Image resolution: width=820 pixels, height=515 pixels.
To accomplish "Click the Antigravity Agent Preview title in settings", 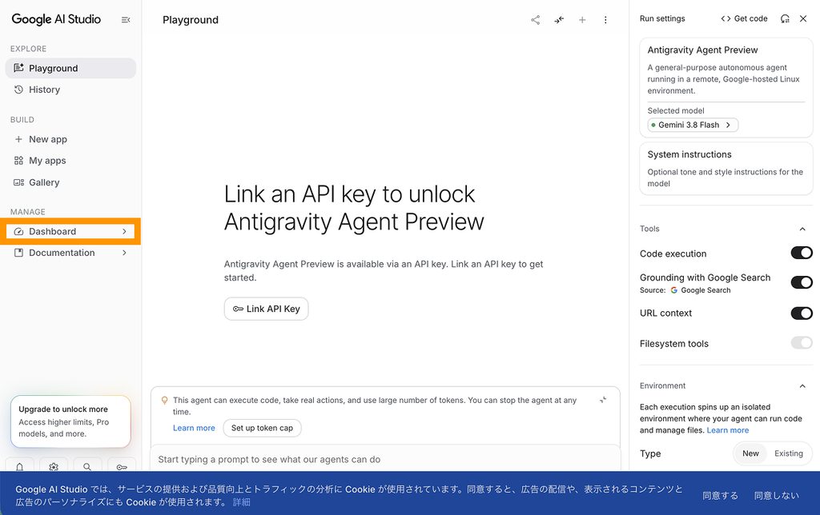I will (702, 50).
